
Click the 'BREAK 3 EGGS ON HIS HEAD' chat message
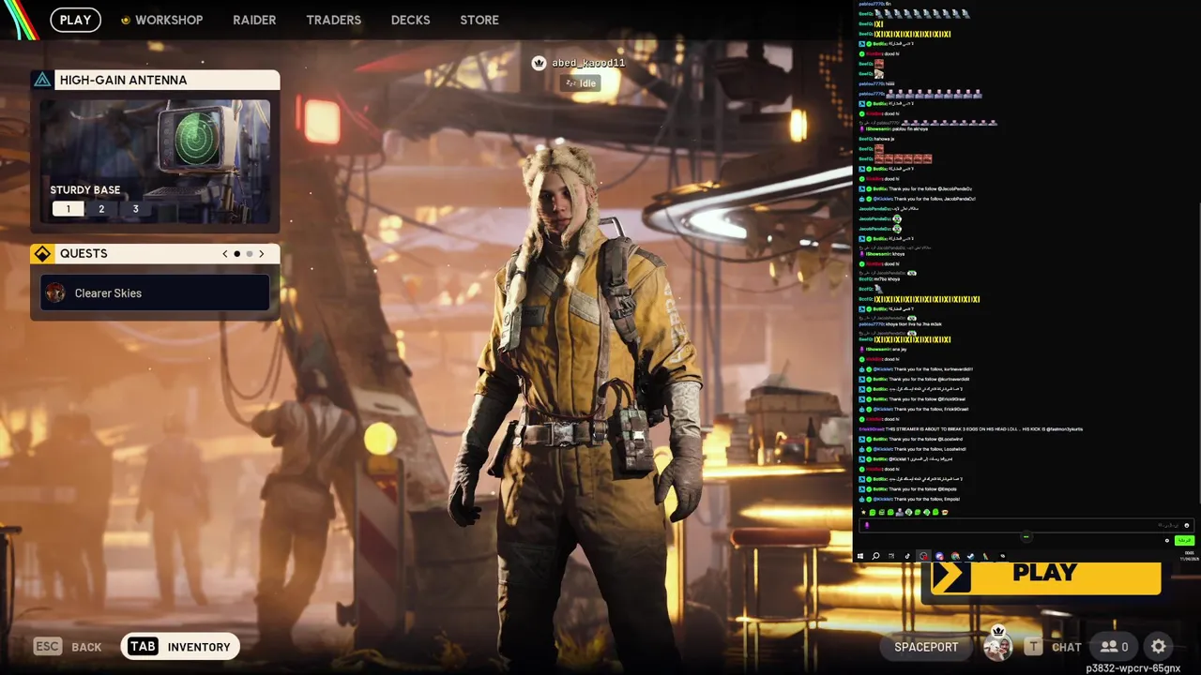pyautogui.click(x=971, y=428)
